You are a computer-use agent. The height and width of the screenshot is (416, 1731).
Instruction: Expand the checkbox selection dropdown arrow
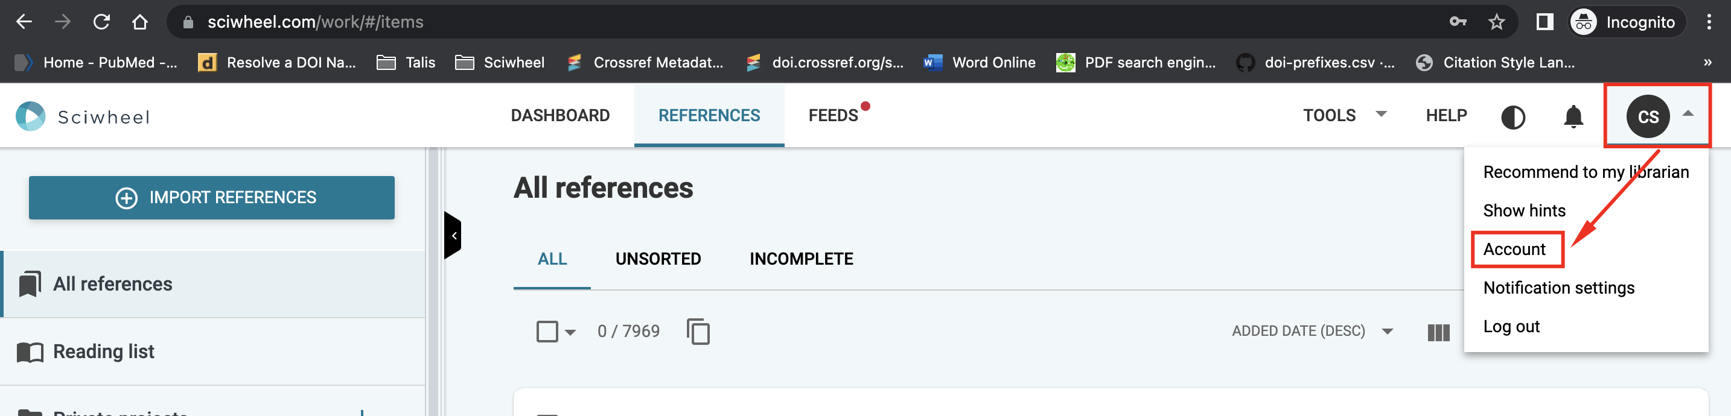570,332
